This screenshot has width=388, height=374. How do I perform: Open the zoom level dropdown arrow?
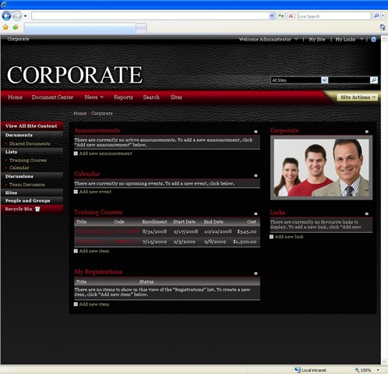(378, 370)
